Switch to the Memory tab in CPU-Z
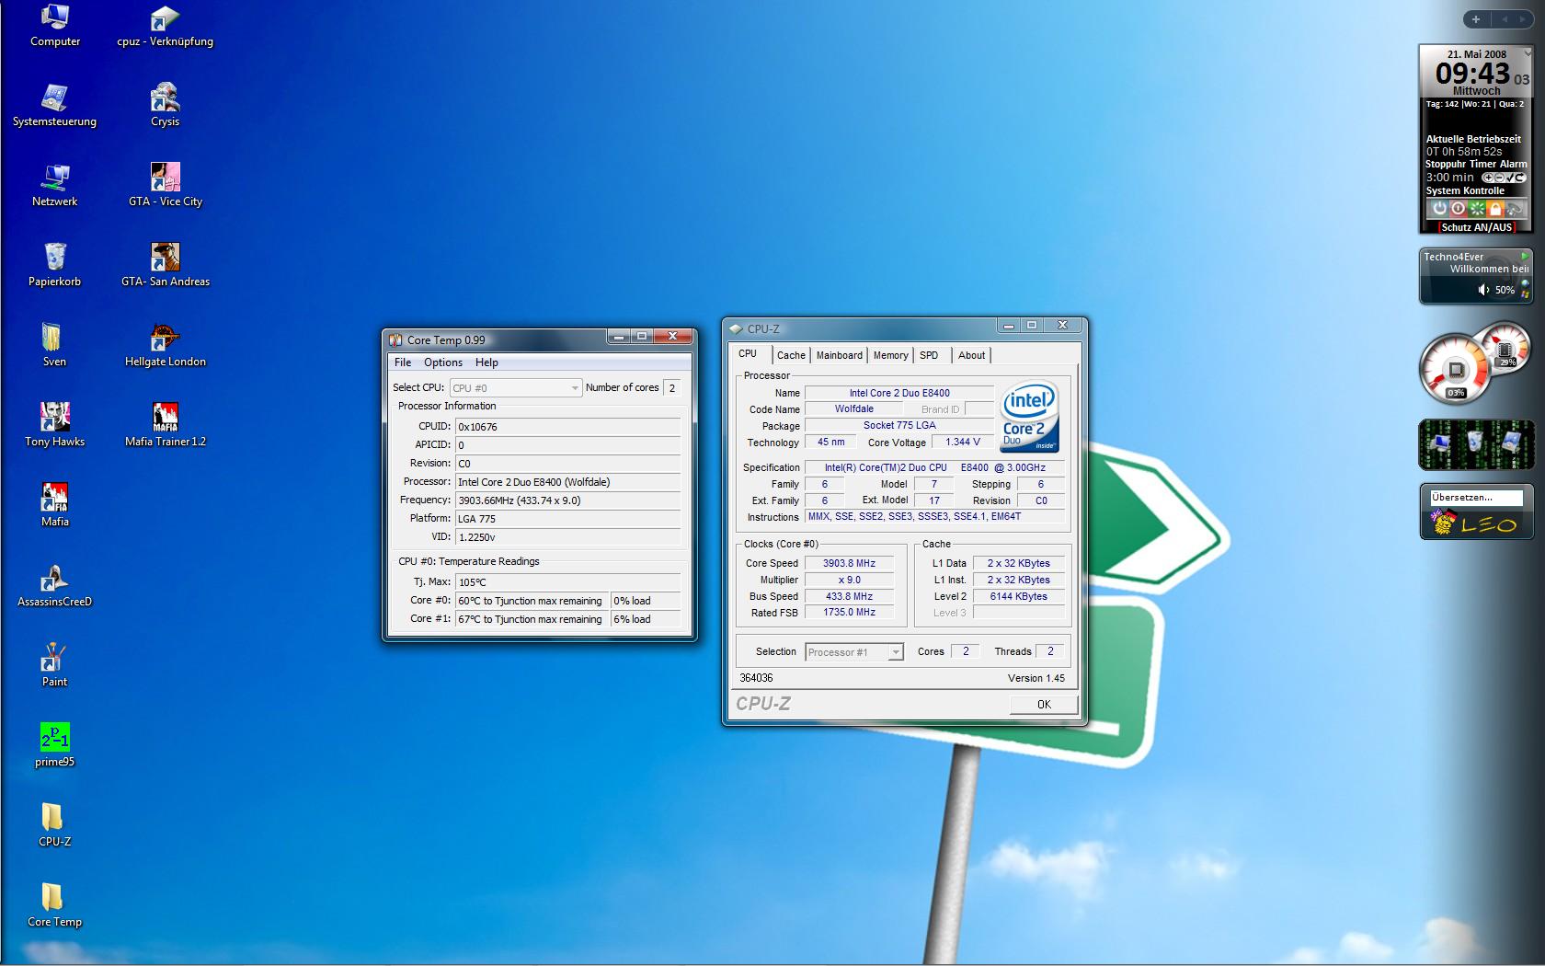Viewport: 1545px width, 966px height. tap(890, 355)
